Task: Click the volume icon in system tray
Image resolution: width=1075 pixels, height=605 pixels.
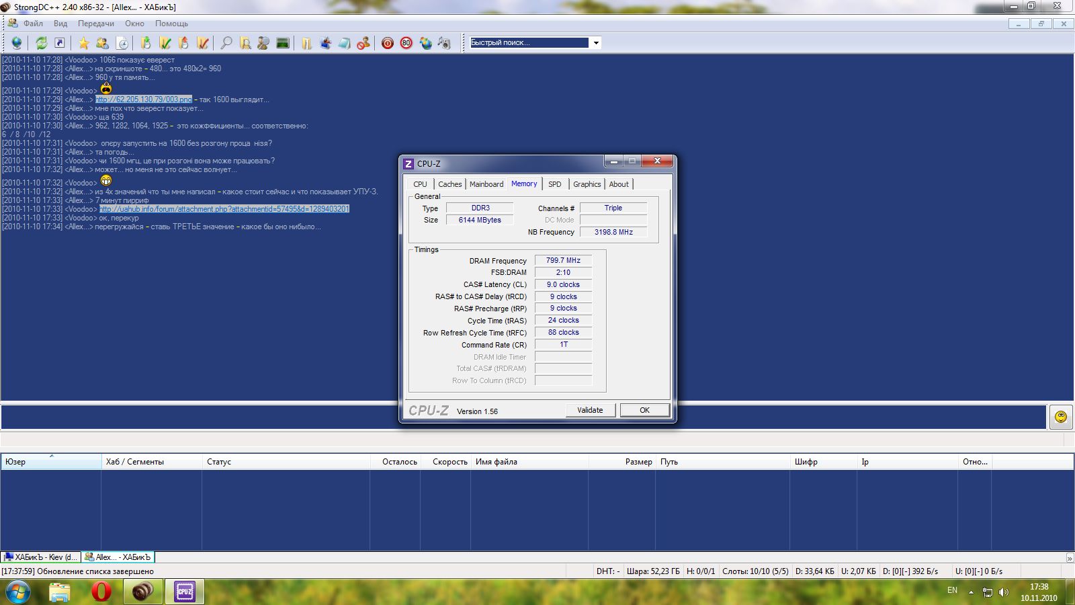Action: (1003, 592)
